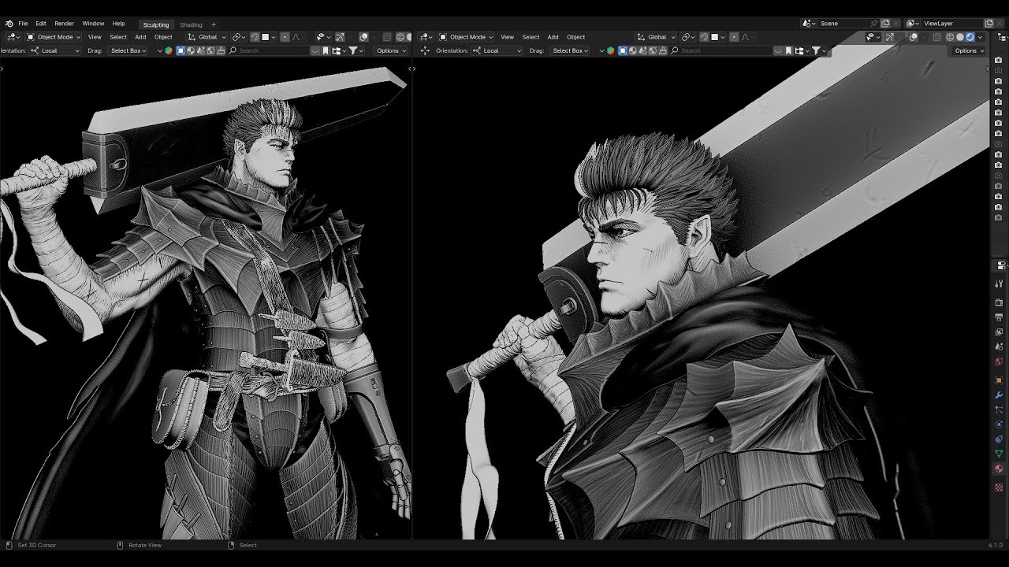Toggle viewport overlays in right viewport
This screenshot has width=1009, height=567.
point(913,37)
